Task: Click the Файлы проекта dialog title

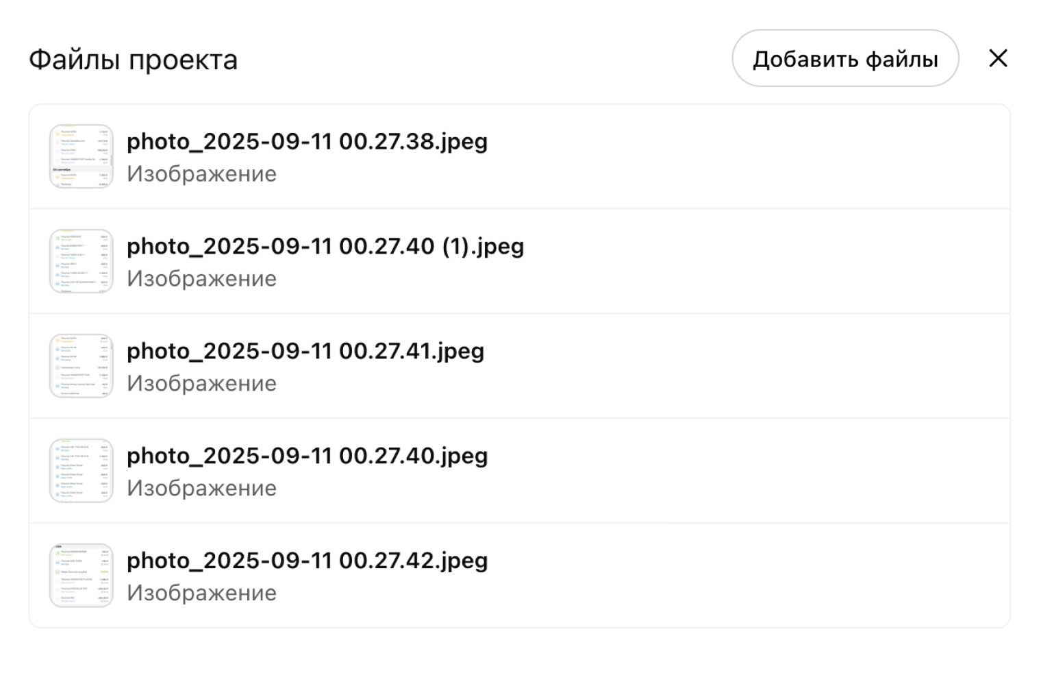Action: (x=134, y=59)
